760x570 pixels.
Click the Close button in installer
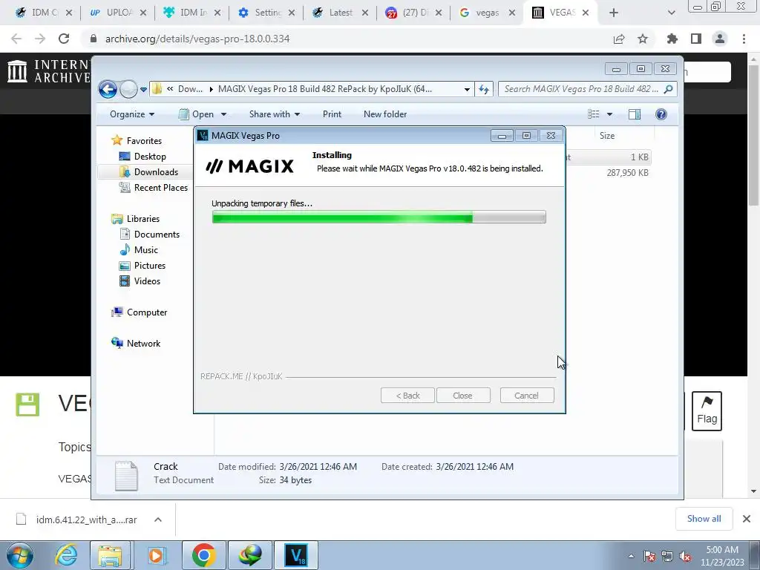click(x=463, y=396)
